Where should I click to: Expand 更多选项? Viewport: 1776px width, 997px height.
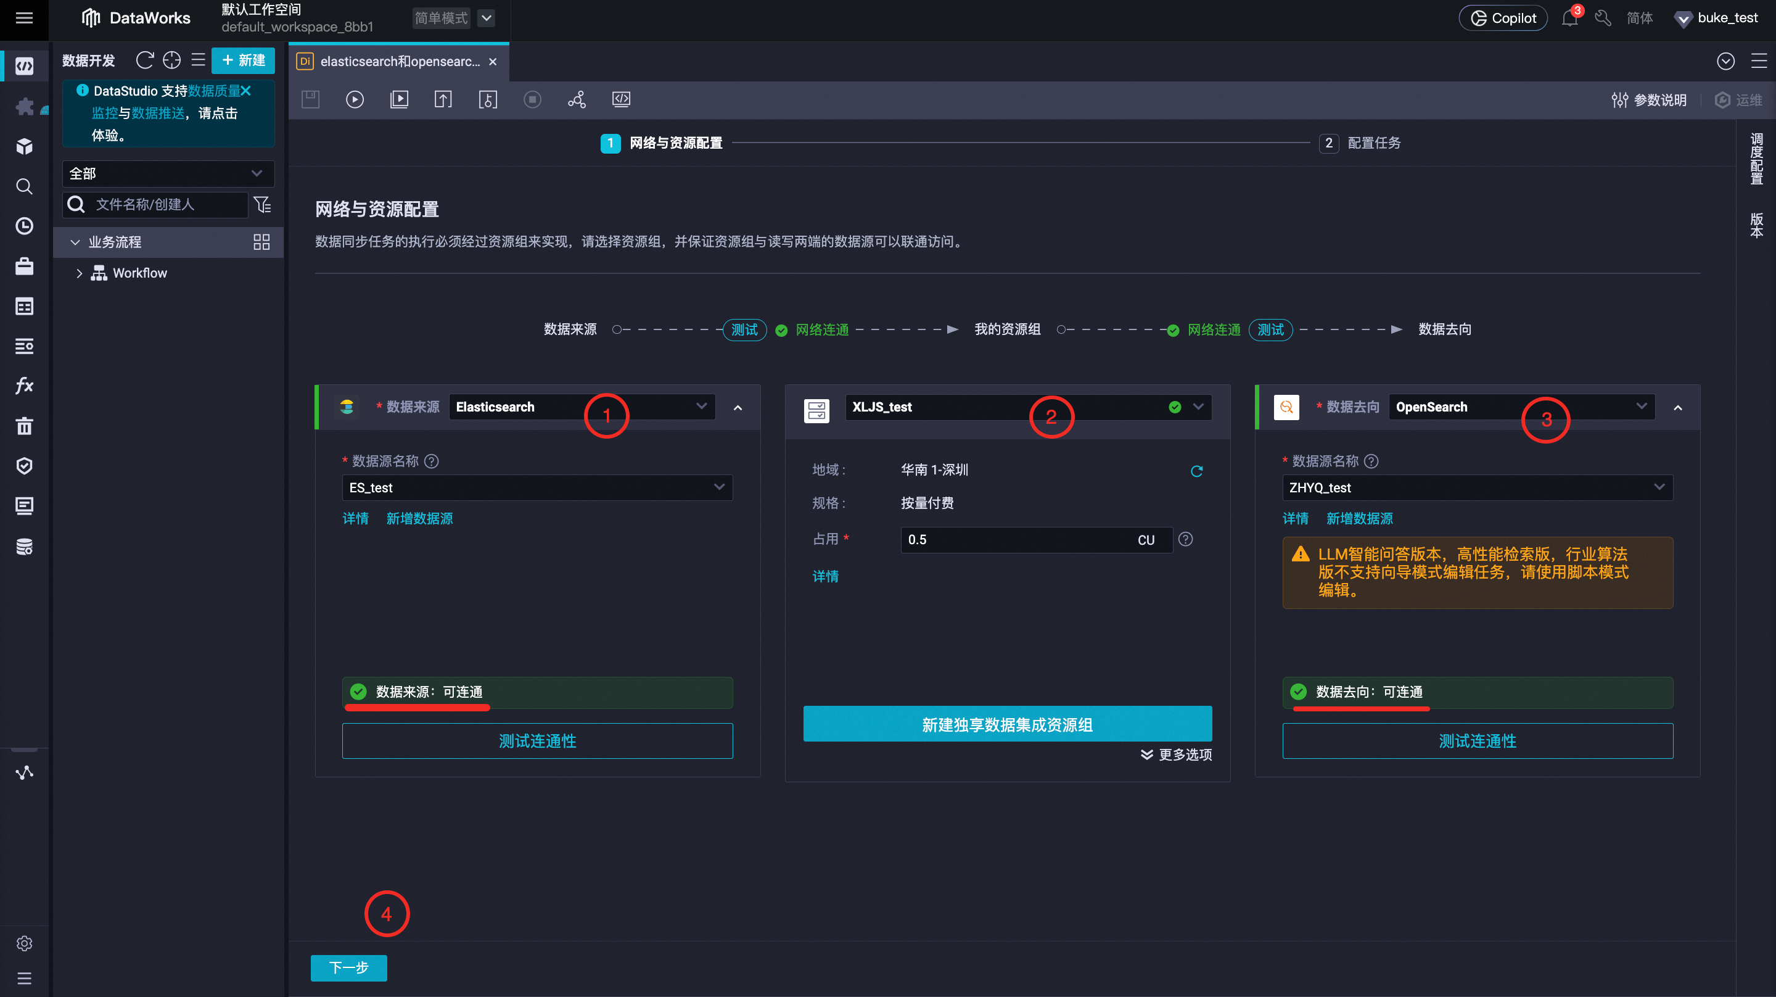(1176, 755)
